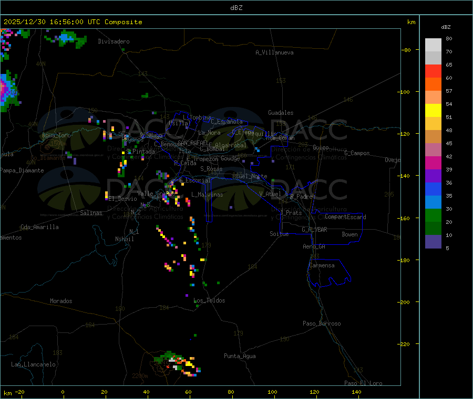Pick the magenta 42 dBZ color swatch
The width and height of the screenshot is (473, 399).
433,163
